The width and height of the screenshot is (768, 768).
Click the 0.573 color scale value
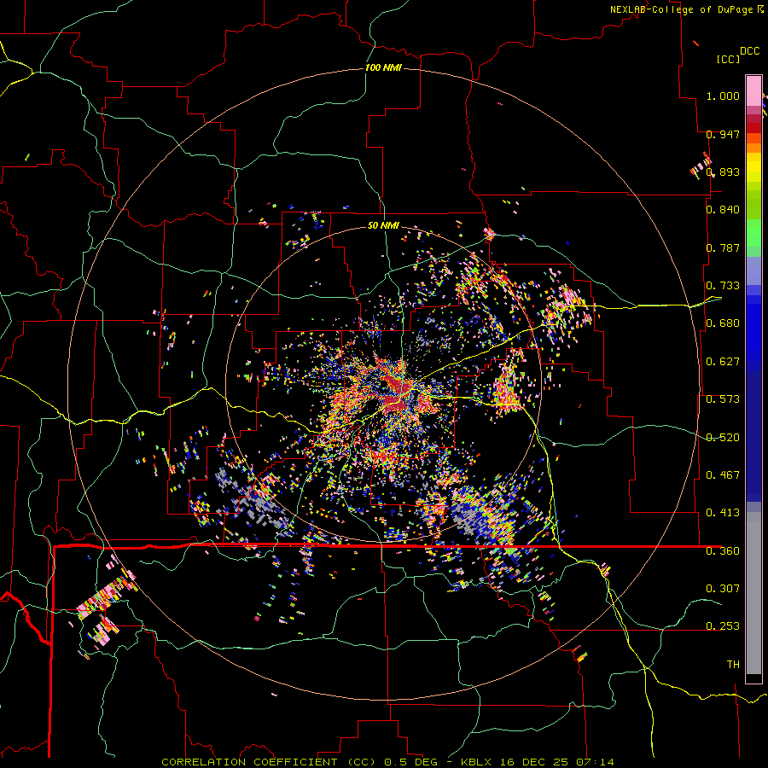(723, 399)
